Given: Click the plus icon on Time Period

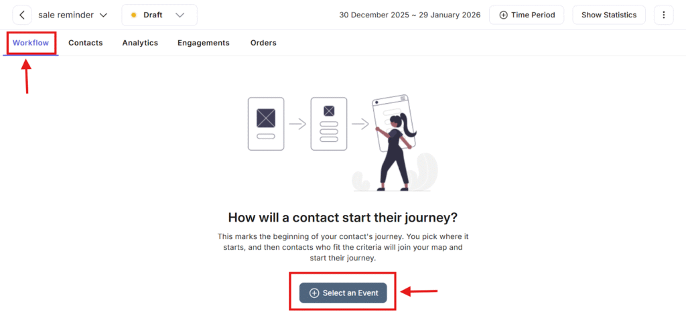Looking at the screenshot, I should (504, 15).
